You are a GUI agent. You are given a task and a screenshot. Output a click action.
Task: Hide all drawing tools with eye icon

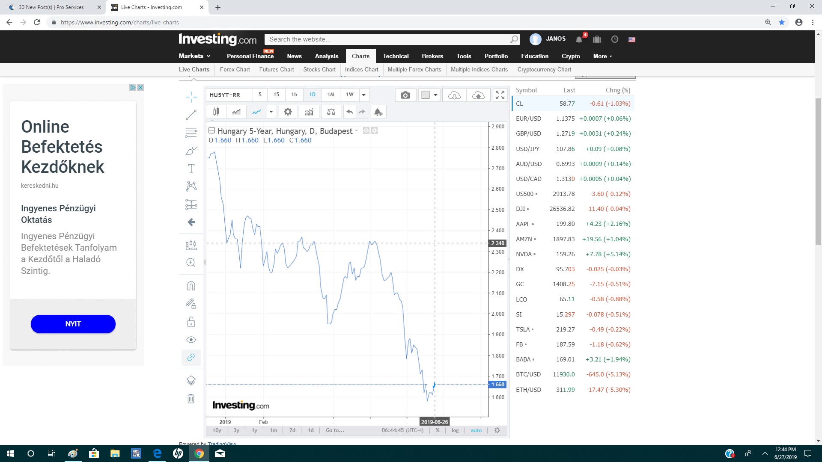(x=191, y=340)
